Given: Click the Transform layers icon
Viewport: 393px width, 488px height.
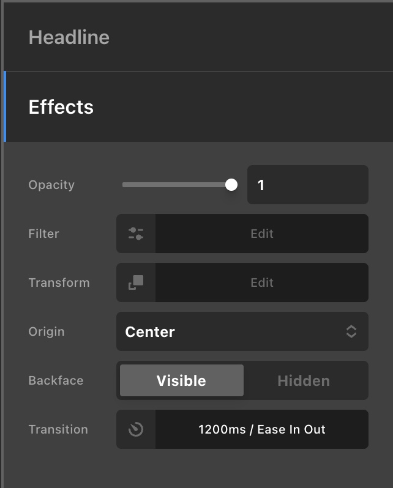Looking at the screenshot, I should click(x=136, y=283).
